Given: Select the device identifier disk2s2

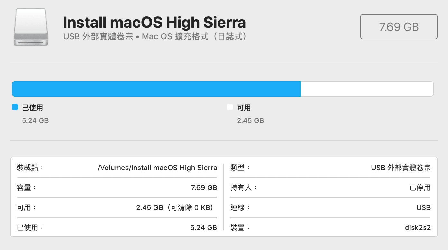Looking at the screenshot, I should click(x=418, y=227).
